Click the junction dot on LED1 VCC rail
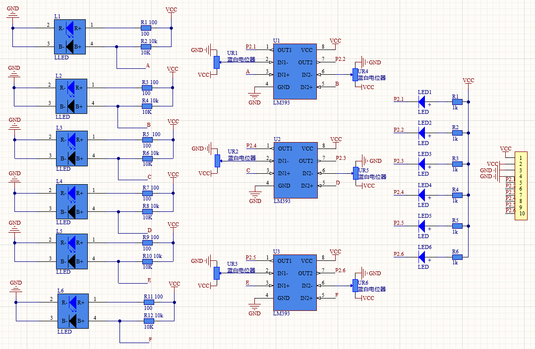The width and height of the screenshot is (535, 349). tap(469, 102)
